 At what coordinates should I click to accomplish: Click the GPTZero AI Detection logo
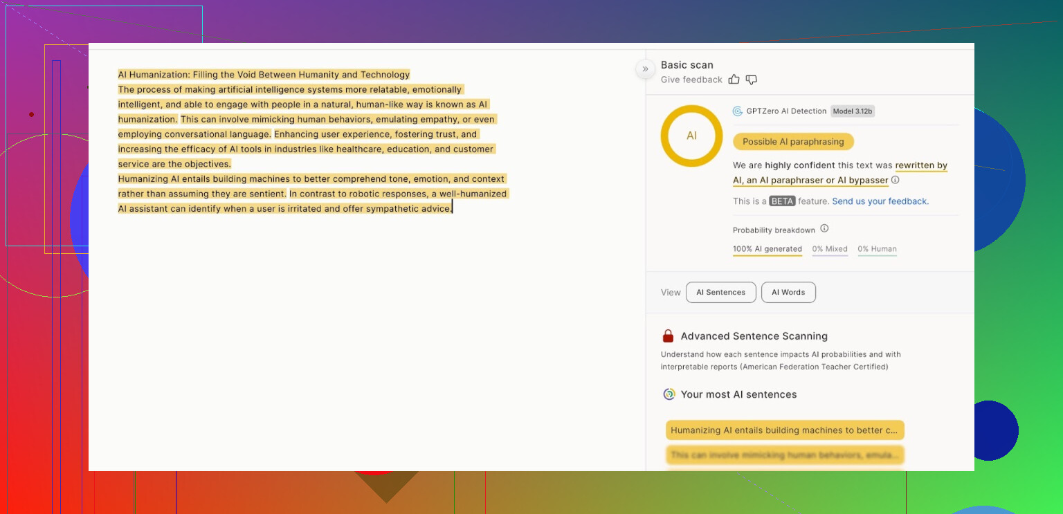pyautogui.click(x=738, y=111)
